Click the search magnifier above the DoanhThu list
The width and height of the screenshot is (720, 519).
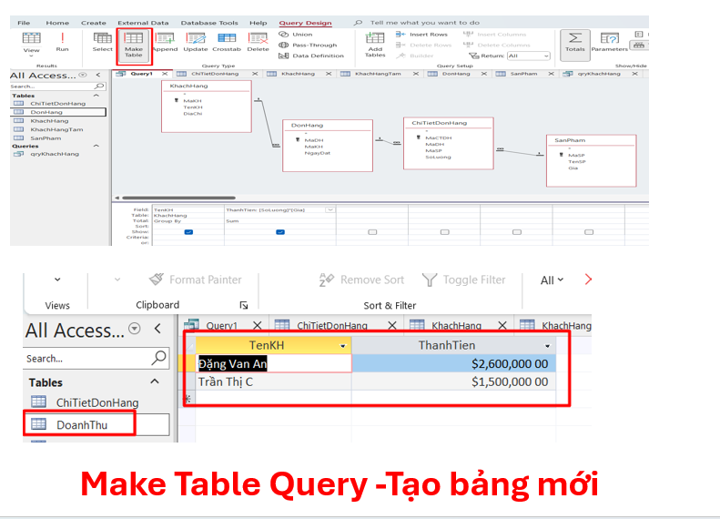(x=159, y=358)
